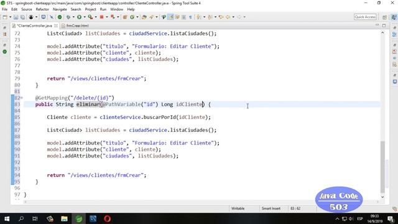
Task: Open the New Java Class dropdown arrow
Action: pos(137,17)
